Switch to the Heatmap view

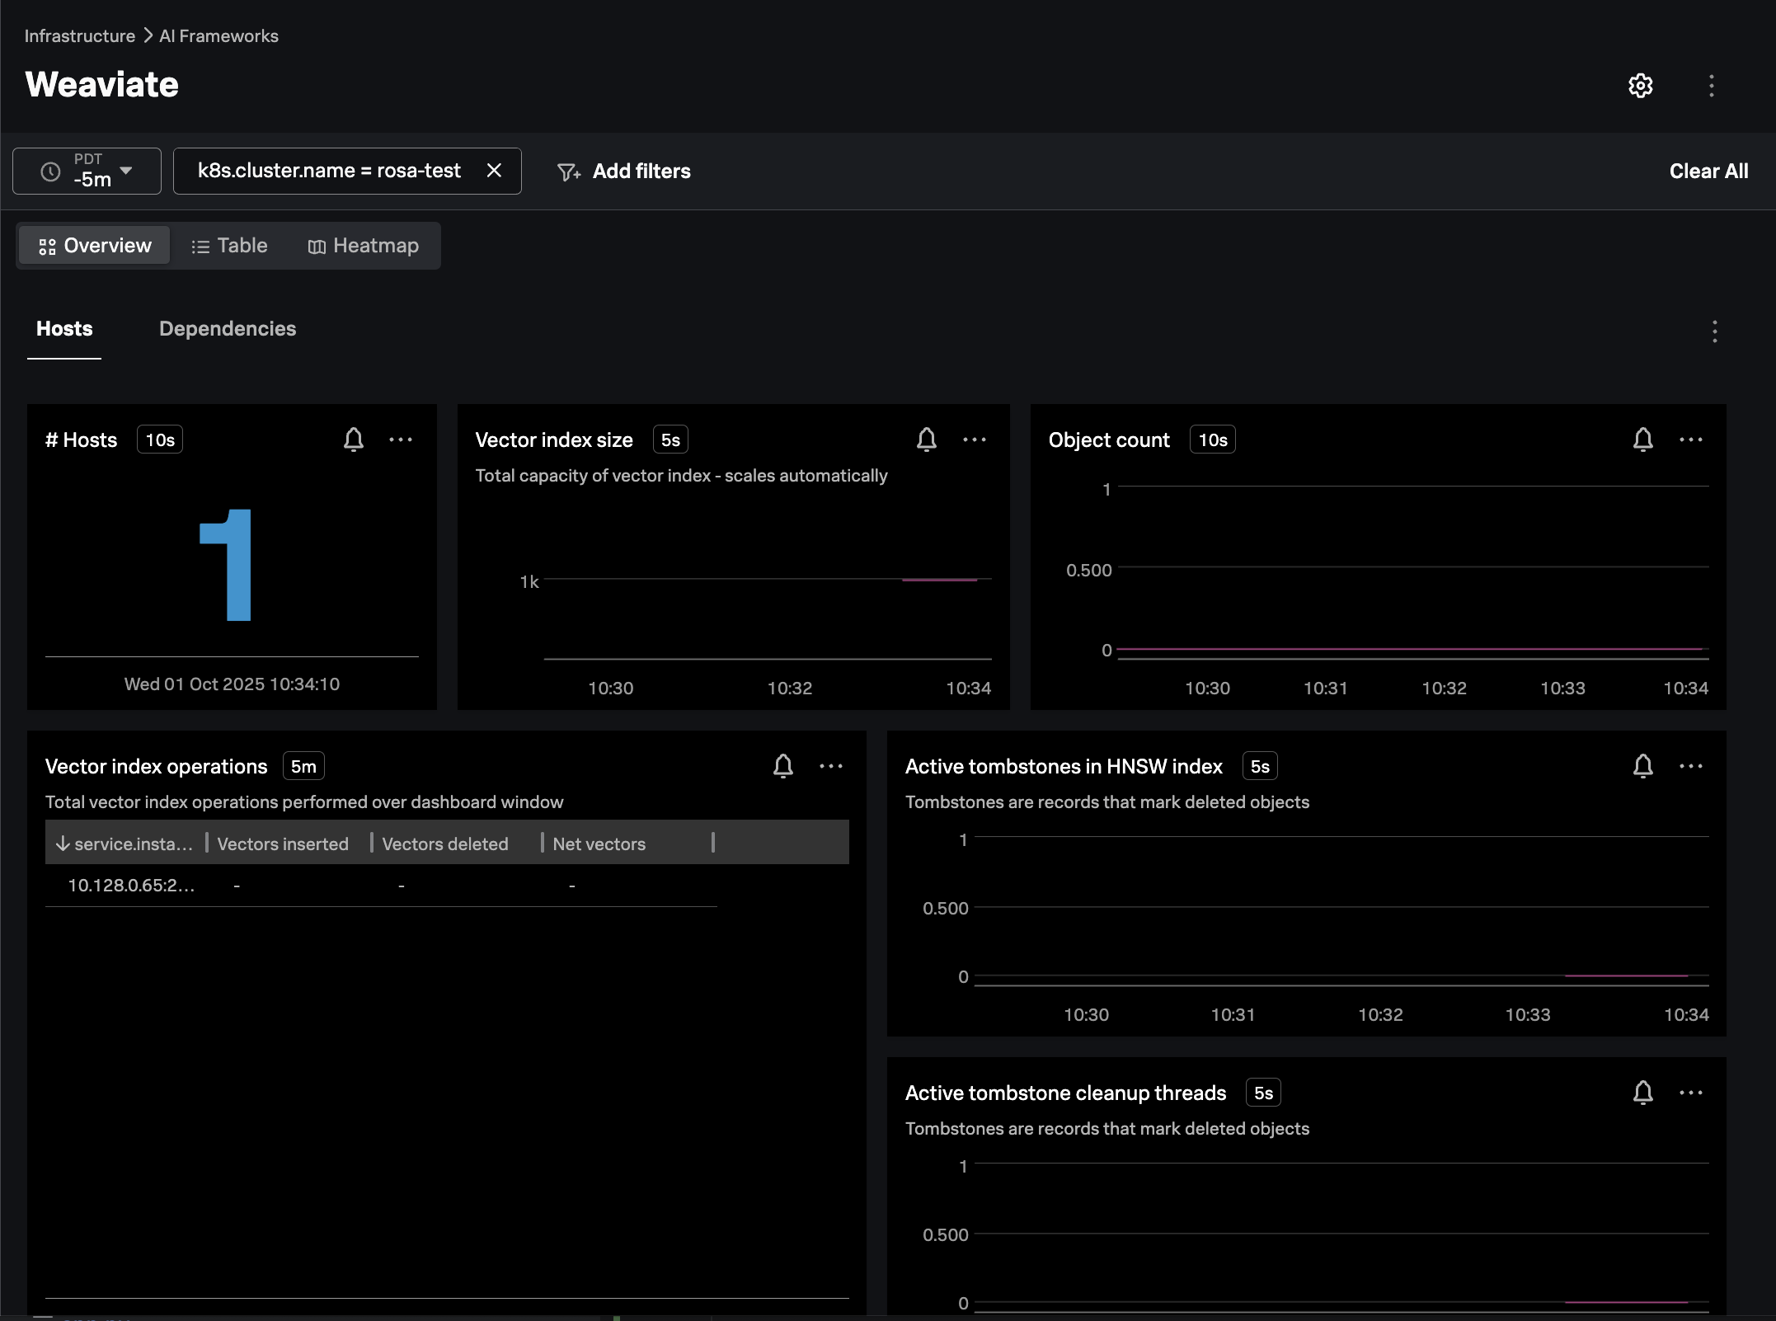pyautogui.click(x=363, y=246)
